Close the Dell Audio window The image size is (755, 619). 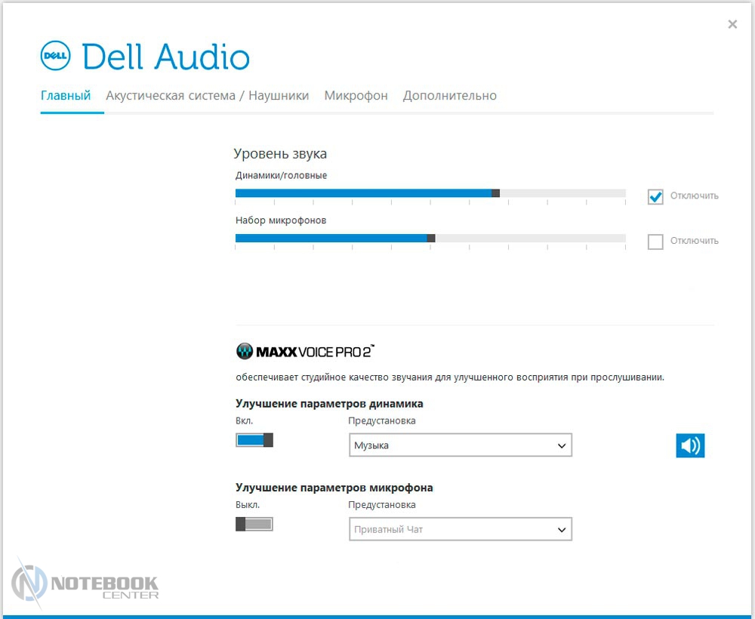pyautogui.click(x=732, y=24)
